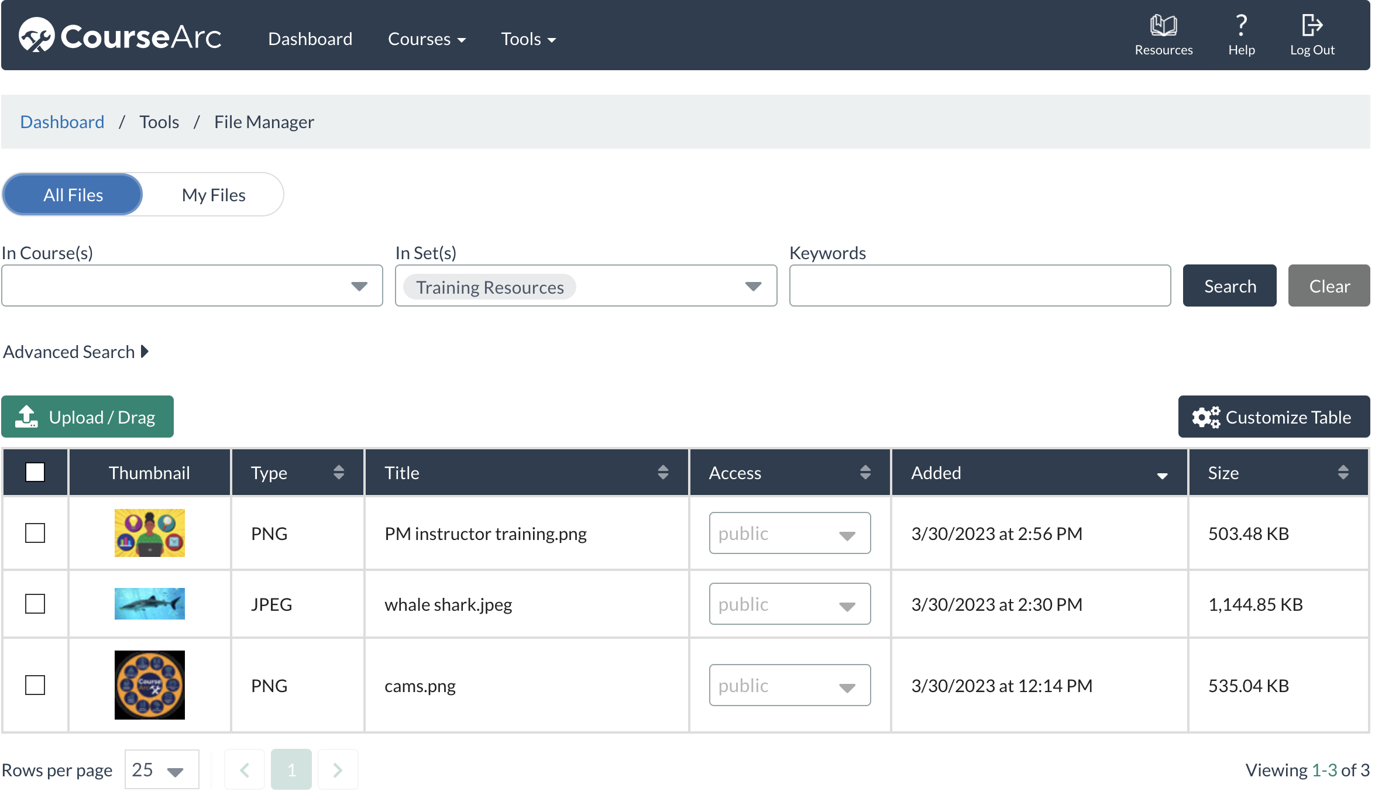
Task: Tick the checkbox for cams.png
Action: pyautogui.click(x=35, y=685)
